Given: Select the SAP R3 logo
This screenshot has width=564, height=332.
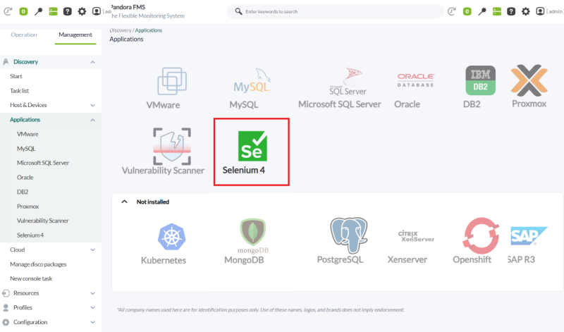Looking at the screenshot, I should (x=529, y=235).
